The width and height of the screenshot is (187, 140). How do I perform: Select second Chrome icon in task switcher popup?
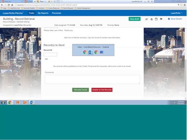coord(96,52)
